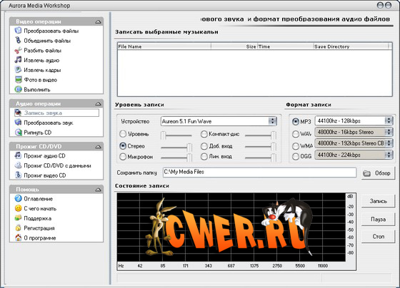
Task: Select the OGG recording format option
Action: click(296, 156)
